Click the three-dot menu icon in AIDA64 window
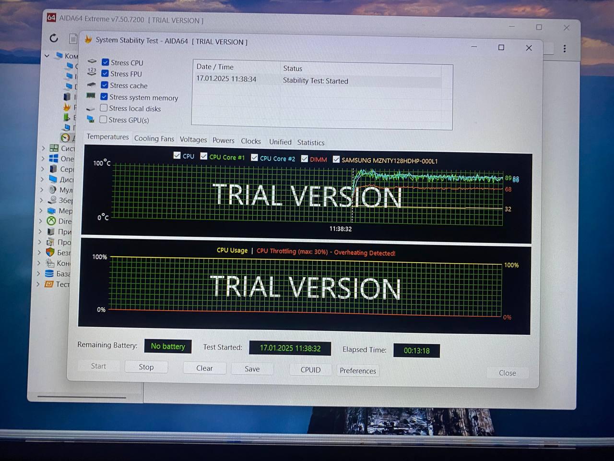This screenshot has height=461, width=614. point(565,49)
